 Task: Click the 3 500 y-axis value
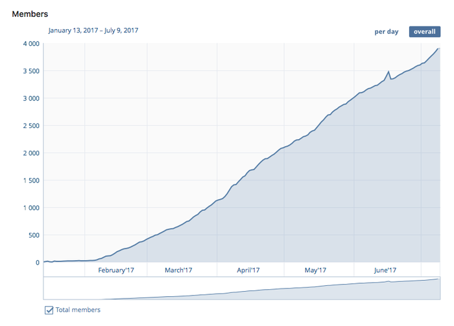coord(31,71)
